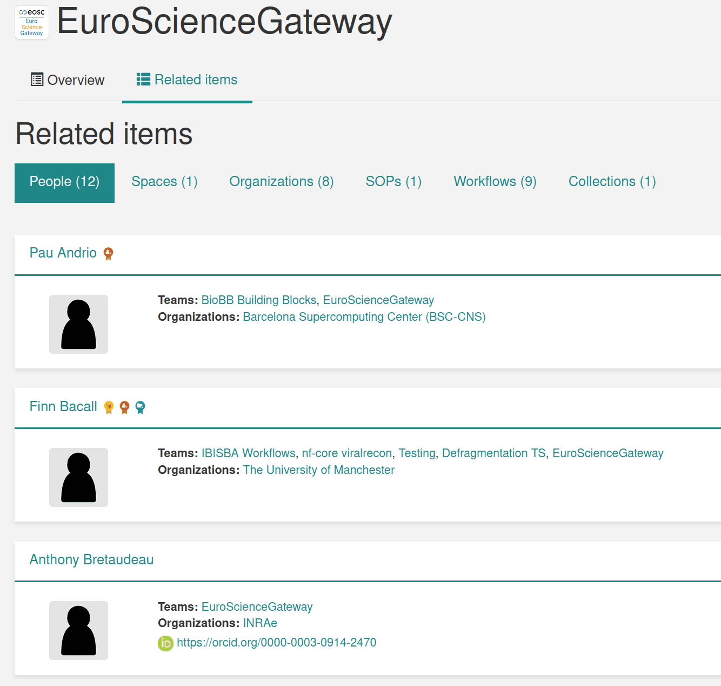
Task: Click Pau Andrio's default avatar silhouette
Action: pos(78,324)
